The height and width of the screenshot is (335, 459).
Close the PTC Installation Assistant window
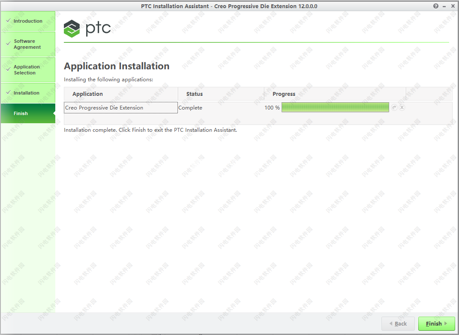pos(453,6)
